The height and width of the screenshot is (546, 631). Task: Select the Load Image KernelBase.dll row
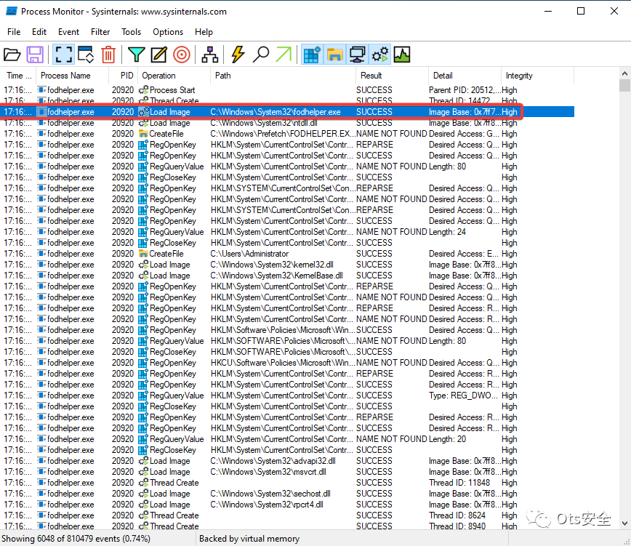pos(287,276)
